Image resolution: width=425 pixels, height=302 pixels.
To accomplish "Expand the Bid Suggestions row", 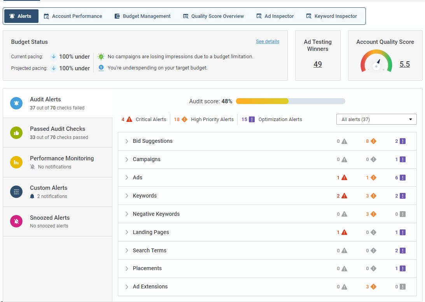I will pos(267,141).
